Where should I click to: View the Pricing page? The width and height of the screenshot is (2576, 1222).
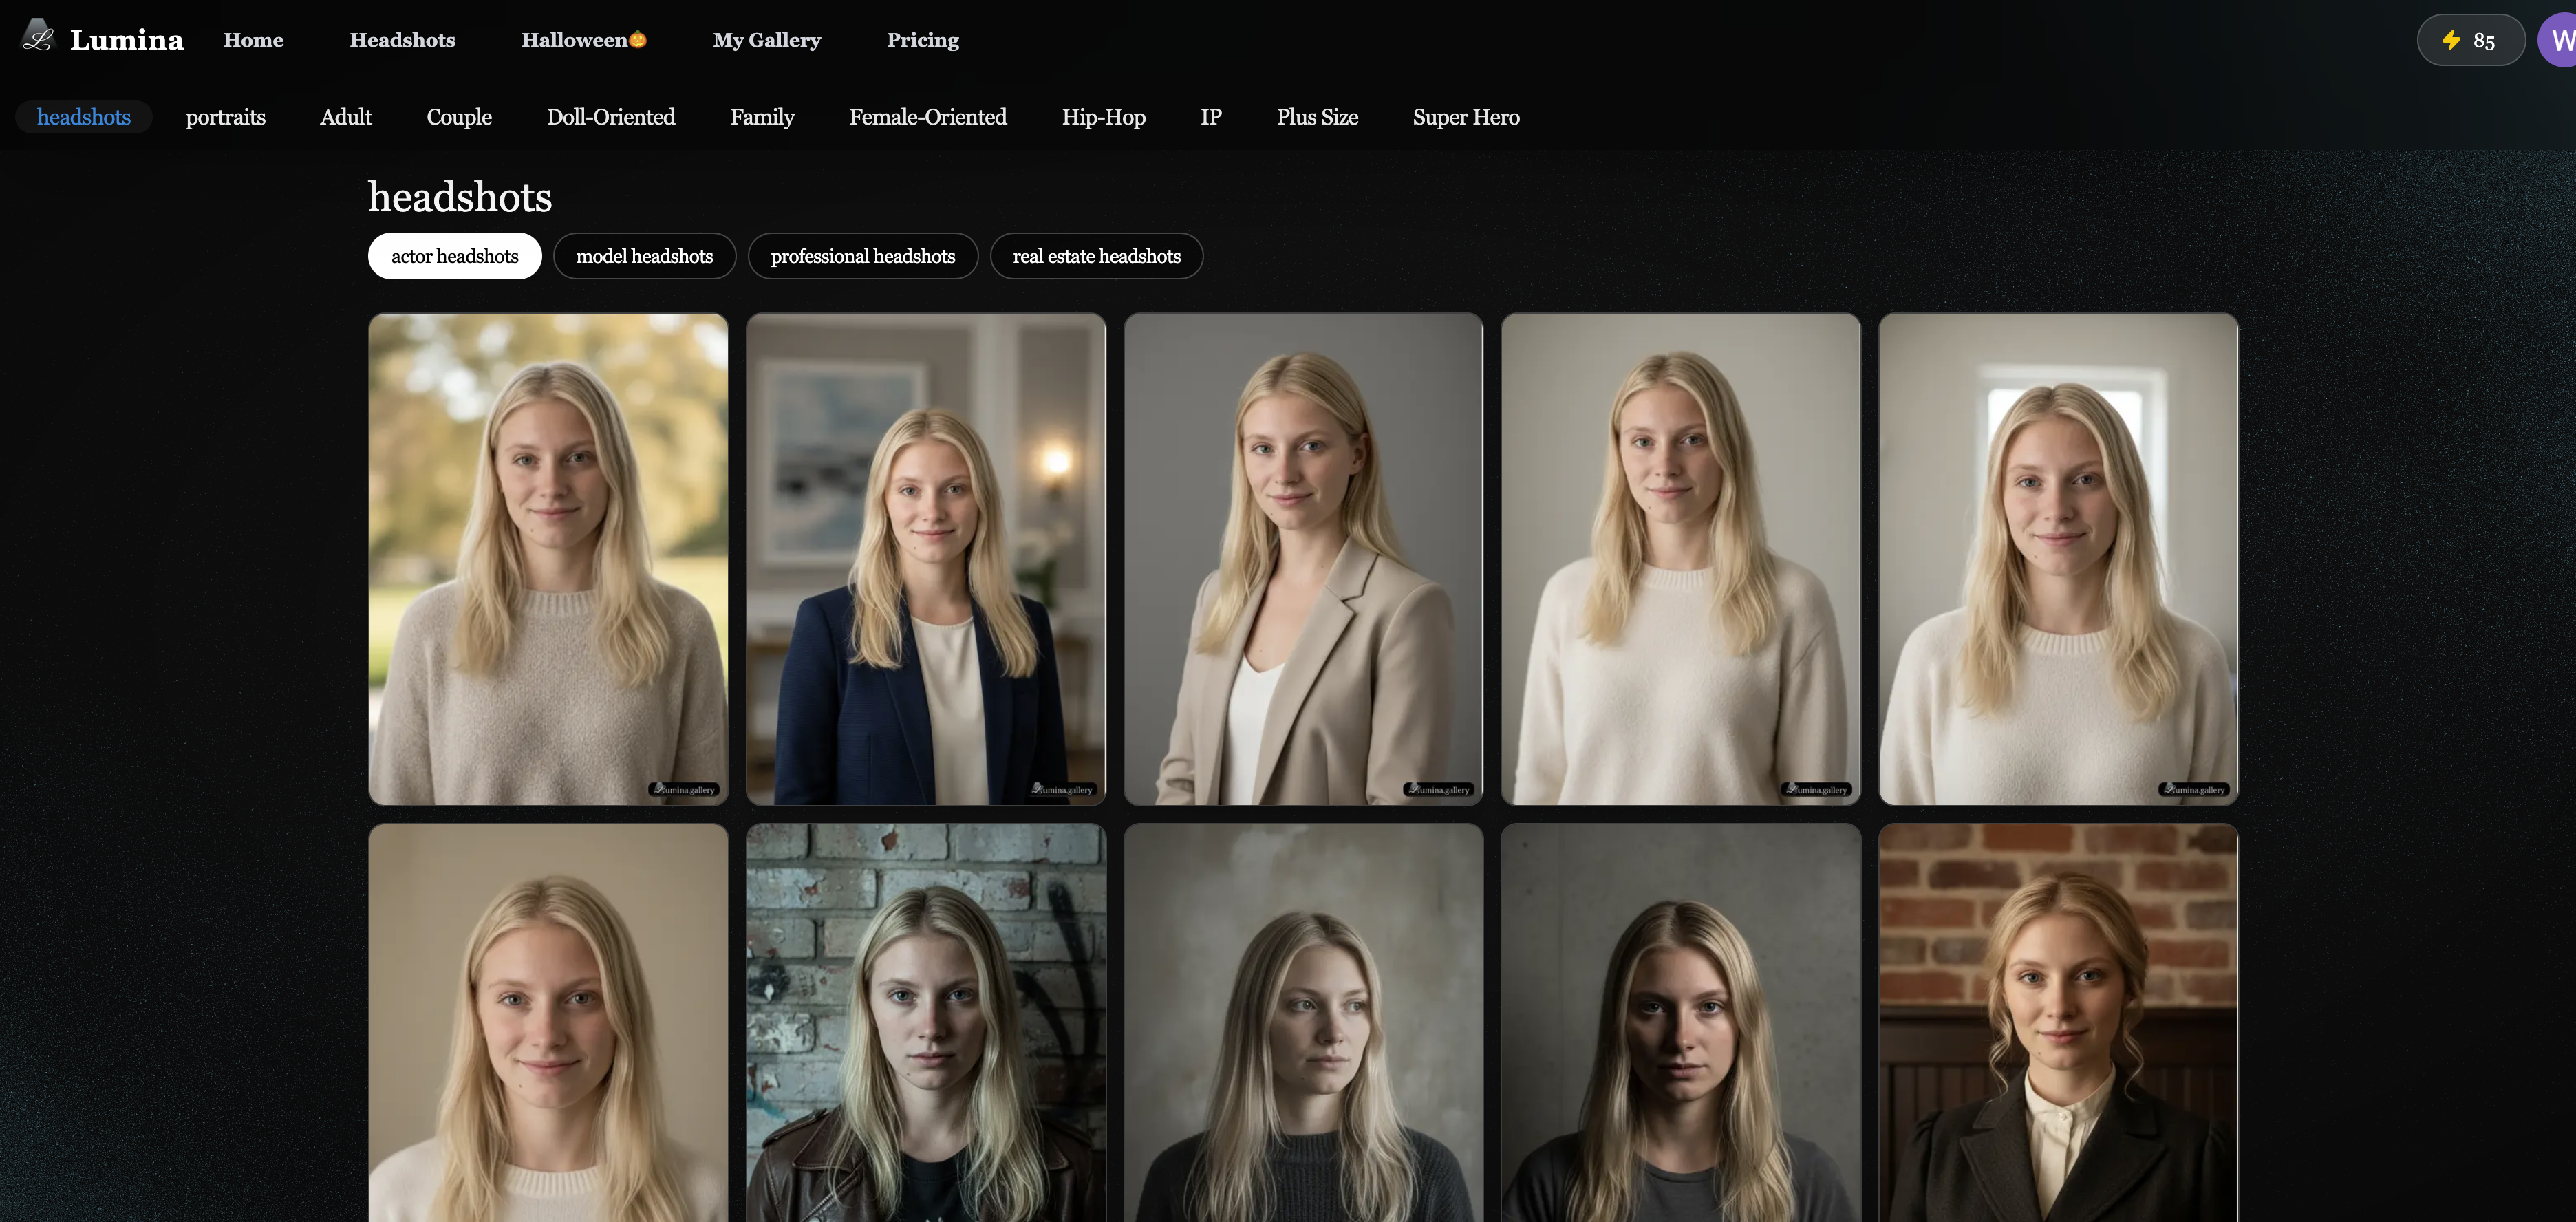(x=922, y=39)
